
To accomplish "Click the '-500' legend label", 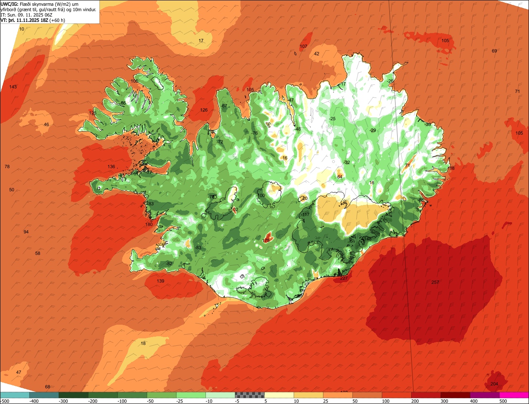I will [x=5, y=401].
